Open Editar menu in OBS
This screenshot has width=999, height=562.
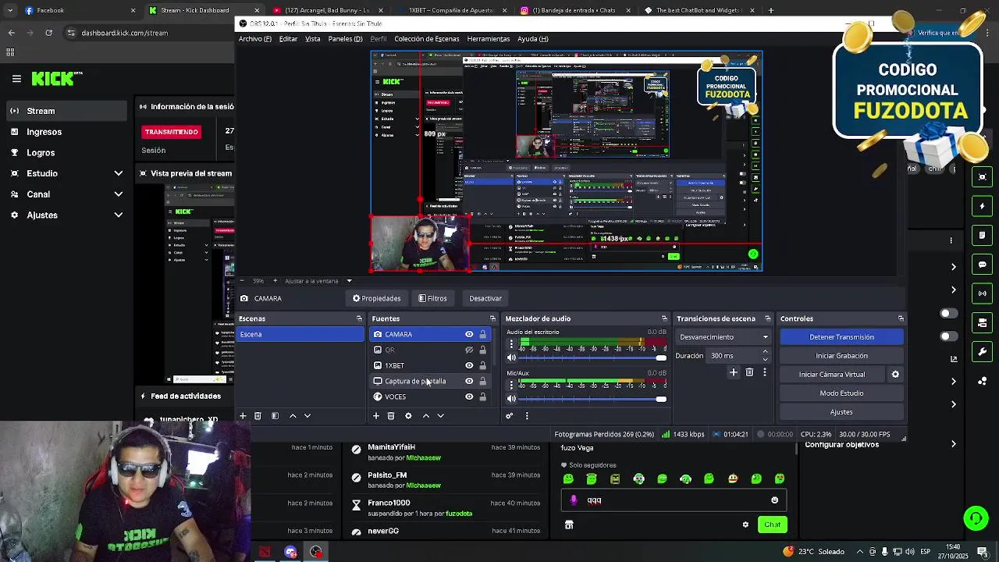click(288, 39)
